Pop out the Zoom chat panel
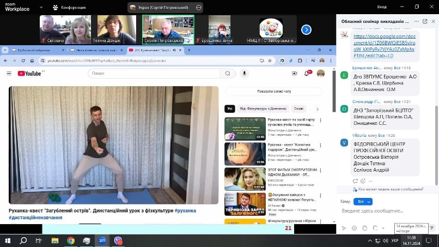The image size is (439, 247). (x=425, y=21)
